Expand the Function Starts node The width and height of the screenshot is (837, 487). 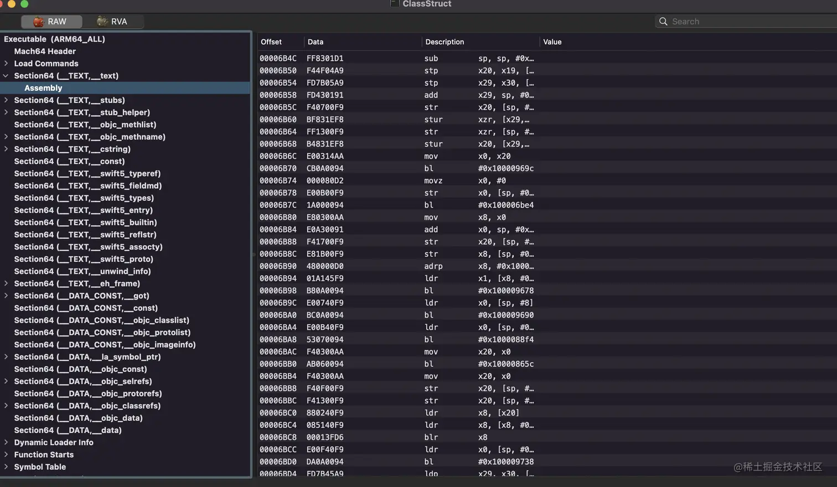click(6, 454)
